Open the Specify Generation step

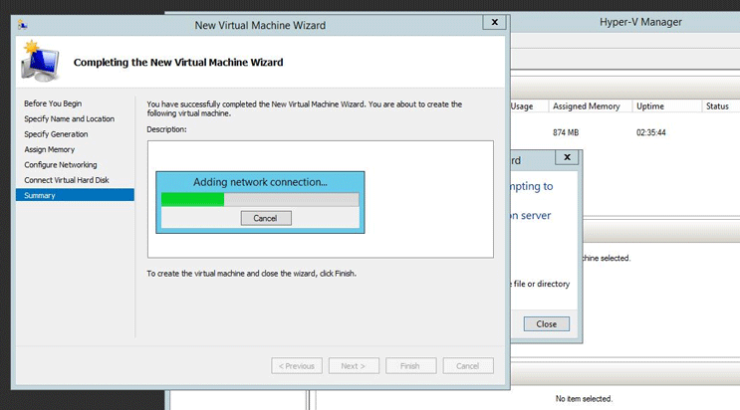[x=56, y=134]
